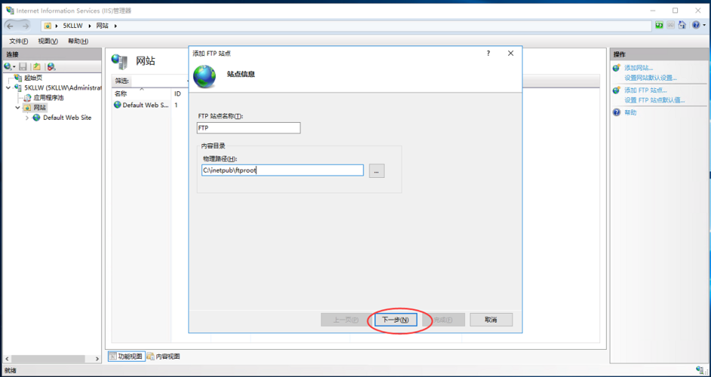This screenshot has height=377, width=711.
Task: Open the dropdown arrow beside the top help icon
Action: tap(703, 26)
